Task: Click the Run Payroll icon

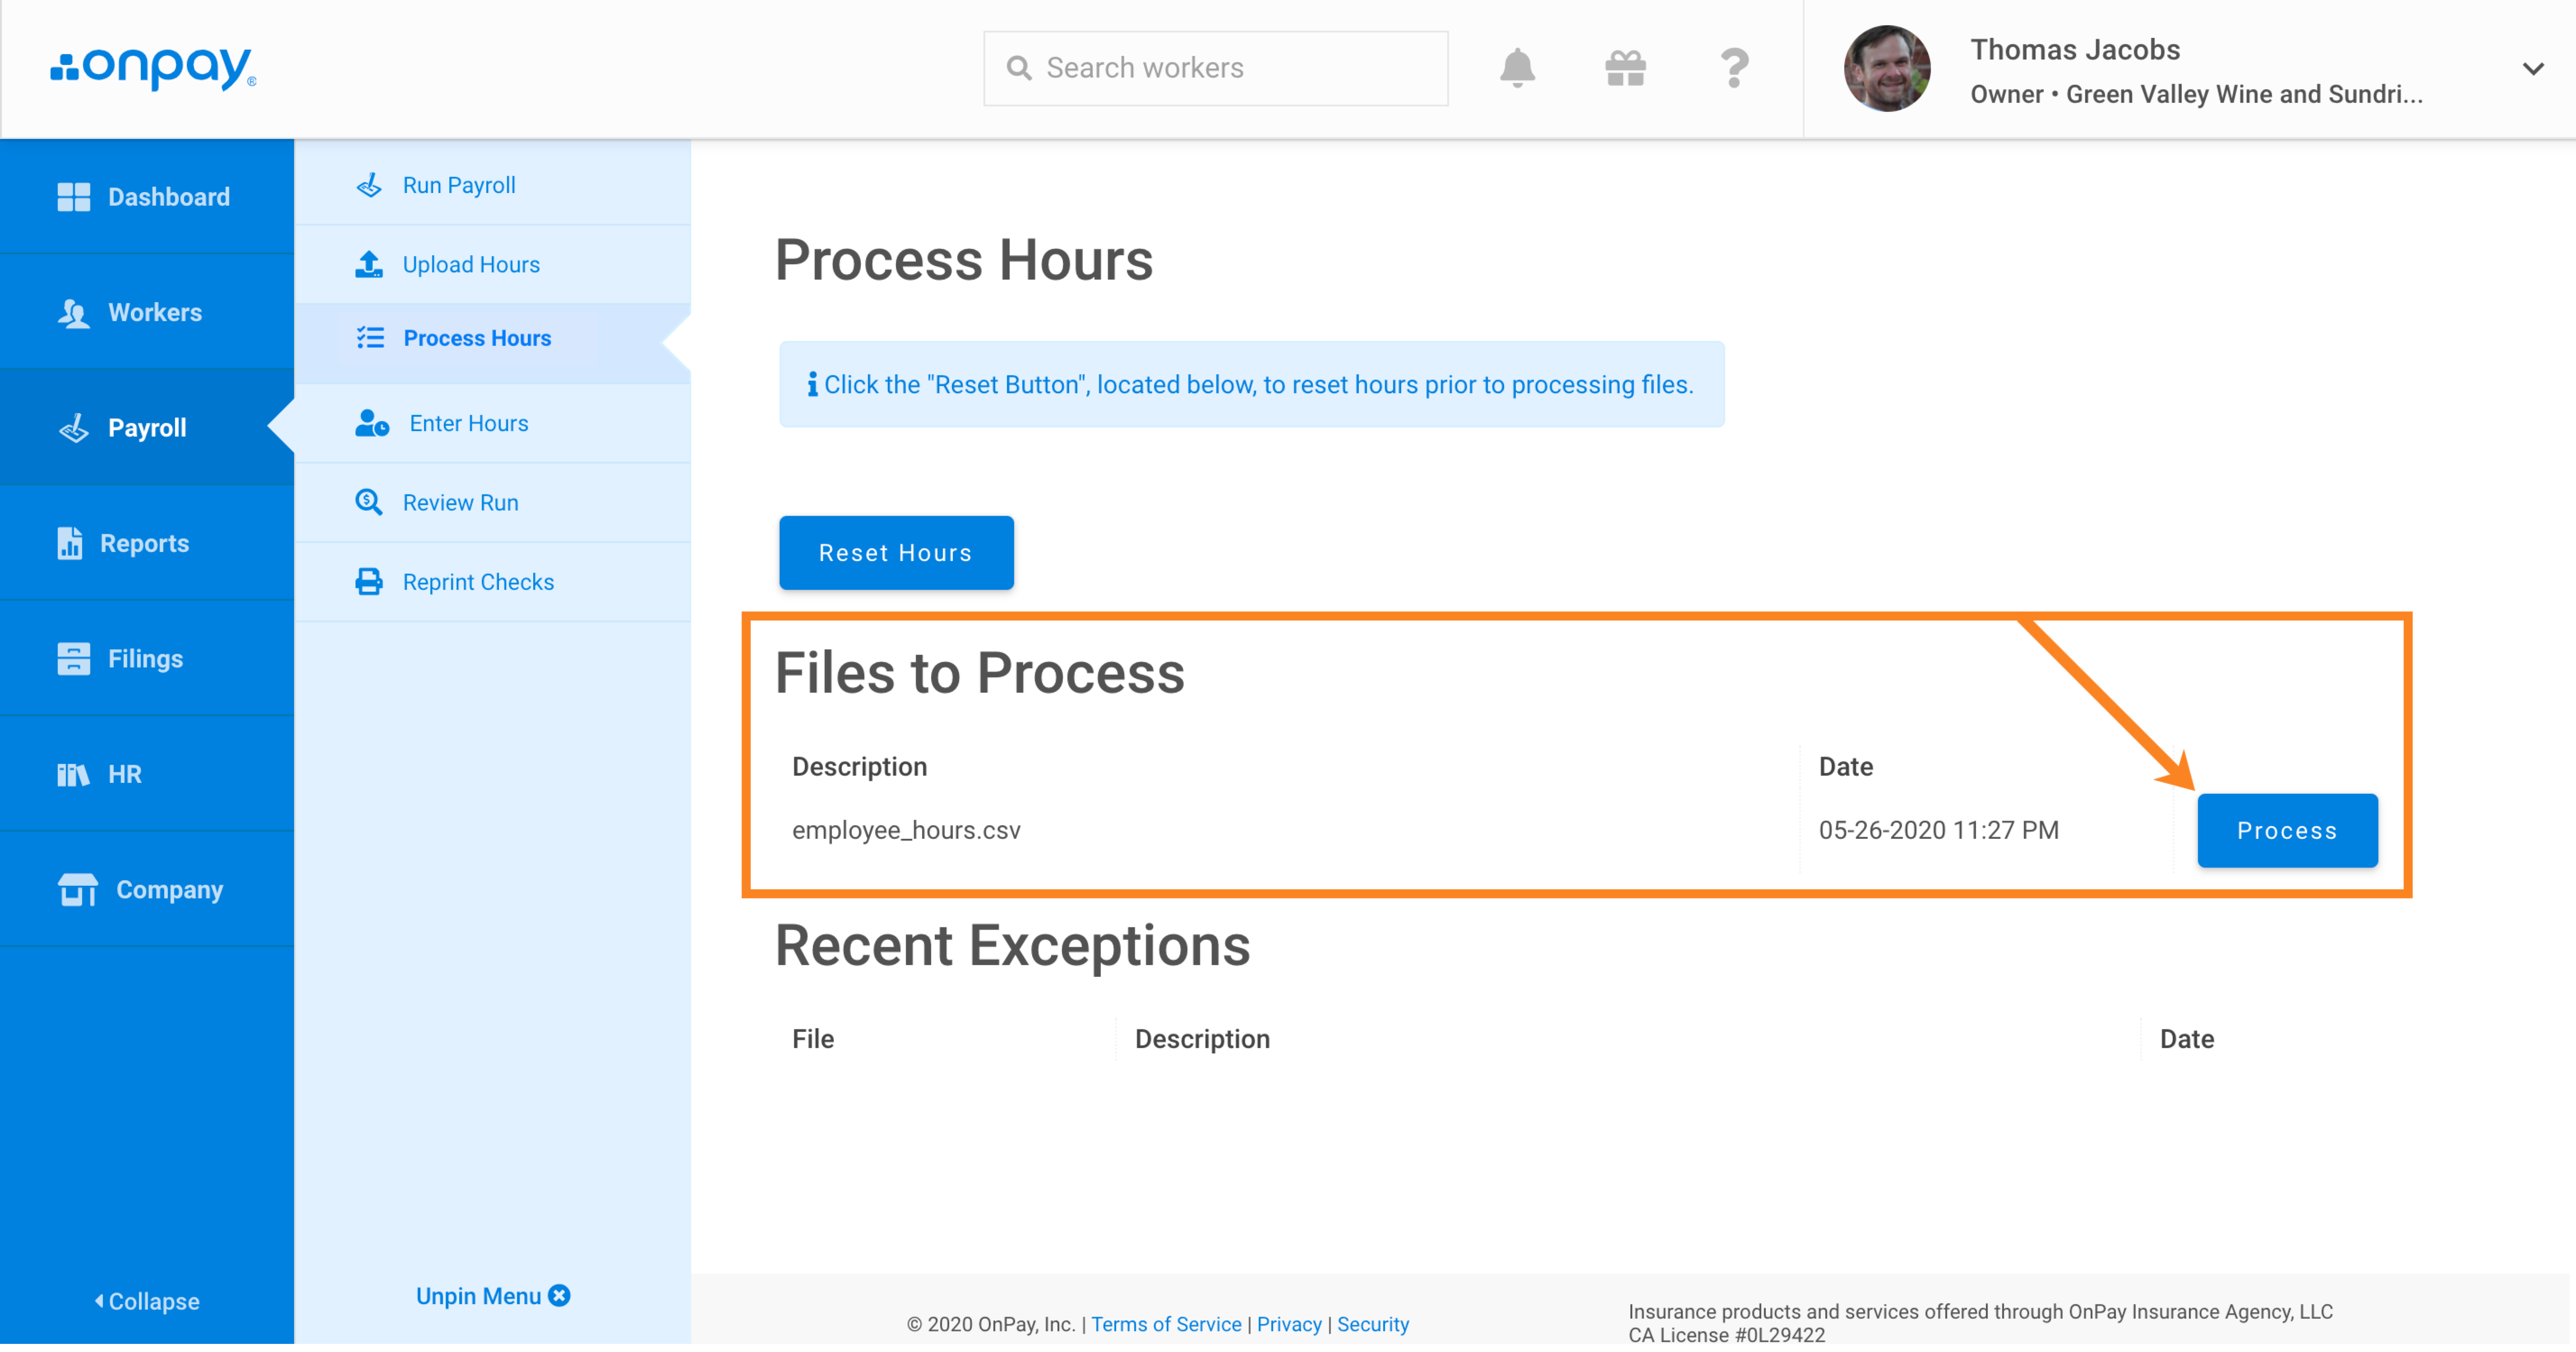Action: point(369,185)
